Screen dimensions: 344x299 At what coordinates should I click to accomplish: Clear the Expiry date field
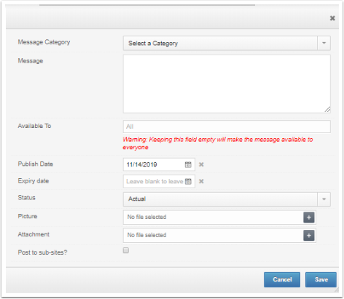201,181
